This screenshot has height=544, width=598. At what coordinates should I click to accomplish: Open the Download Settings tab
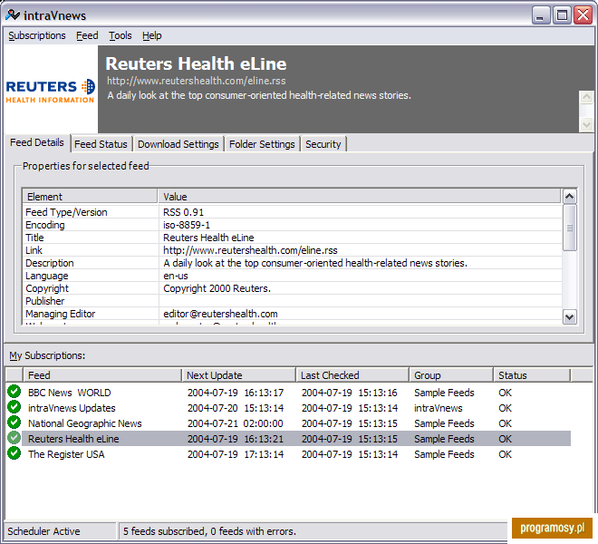point(178,144)
